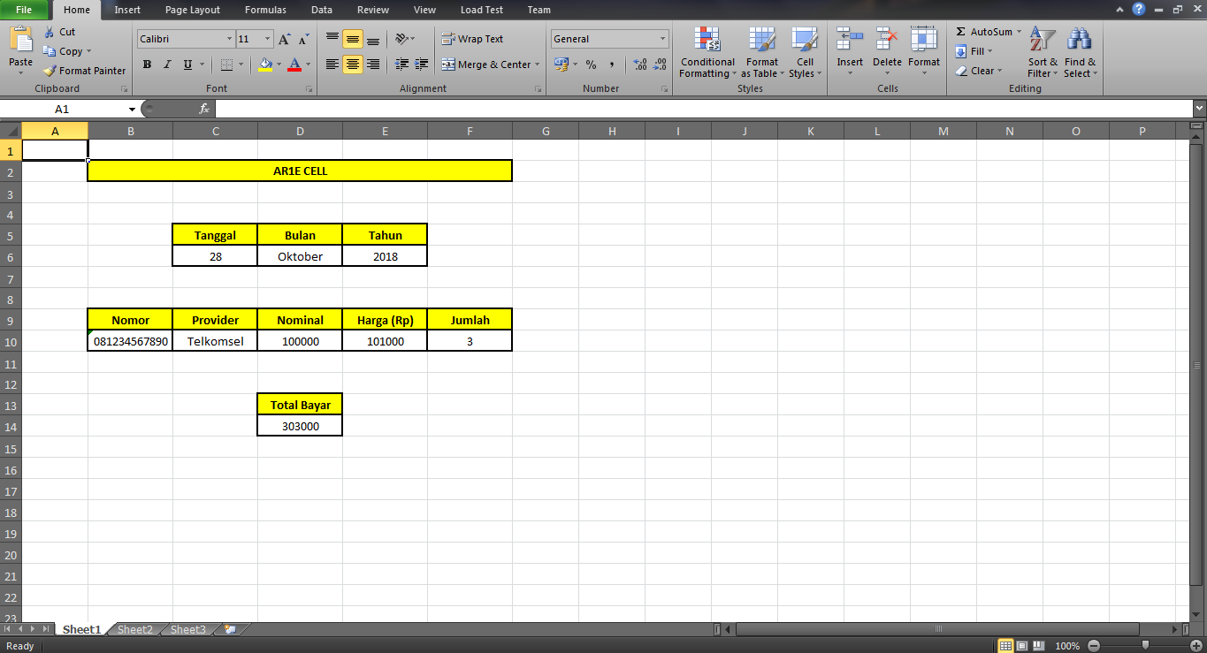Switch to Page Layout view in status bar
Viewport: 1207px width, 653px height.
(1022, 646)
